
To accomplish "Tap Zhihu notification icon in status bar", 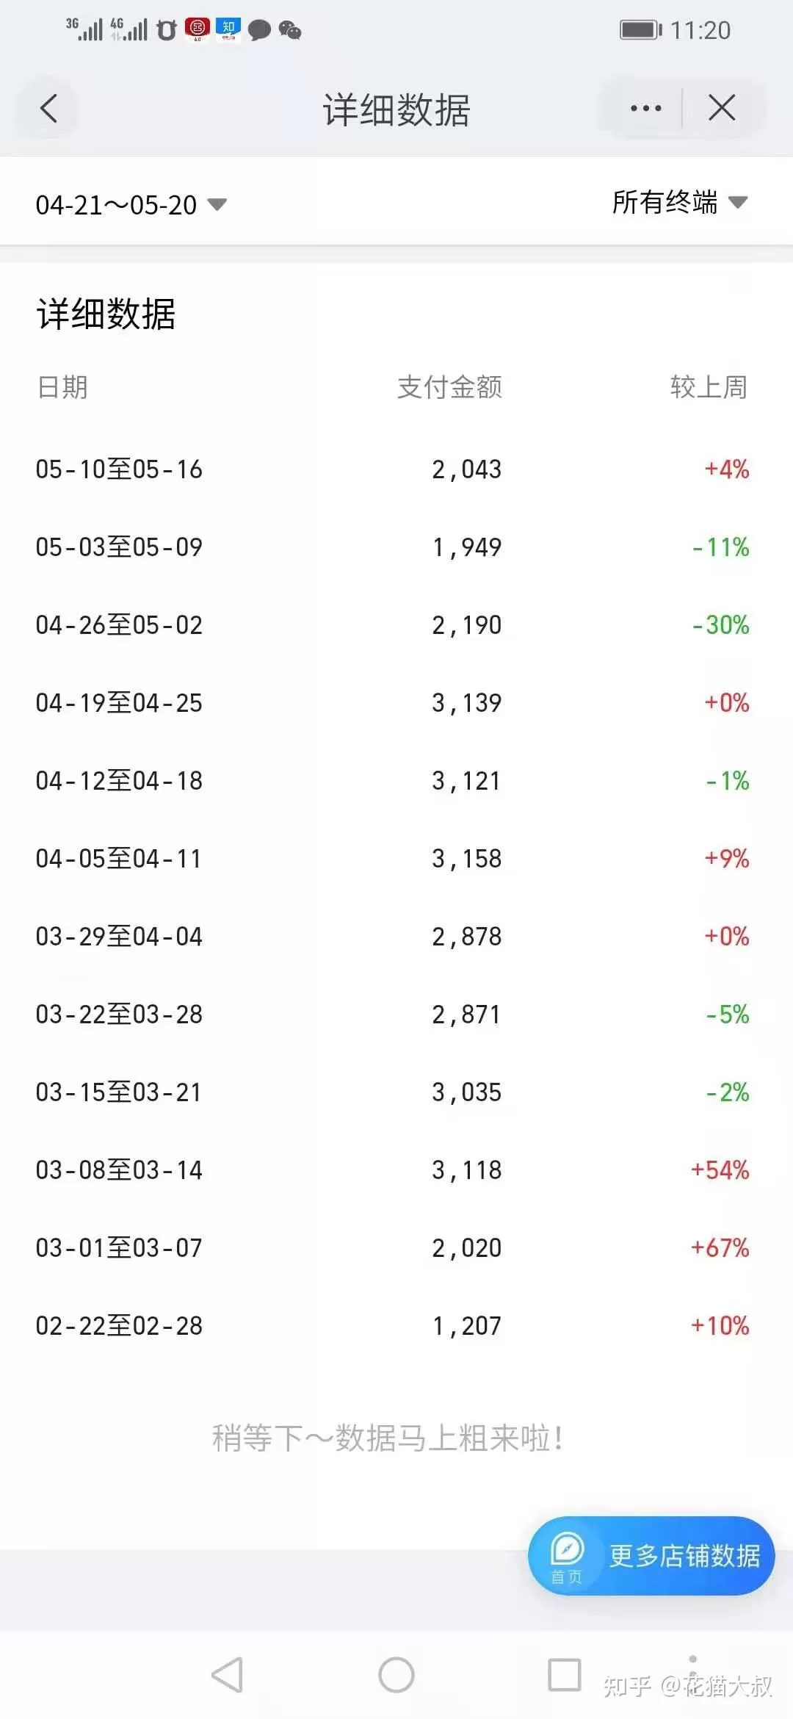I will click(228, 29).
